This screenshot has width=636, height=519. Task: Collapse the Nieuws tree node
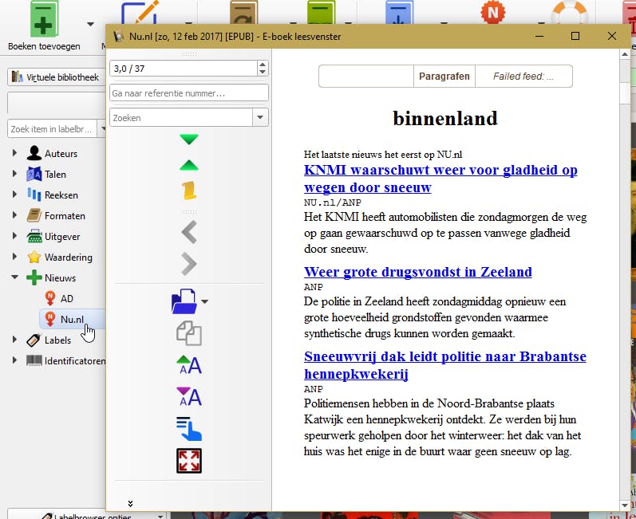(x=14, y=277)
